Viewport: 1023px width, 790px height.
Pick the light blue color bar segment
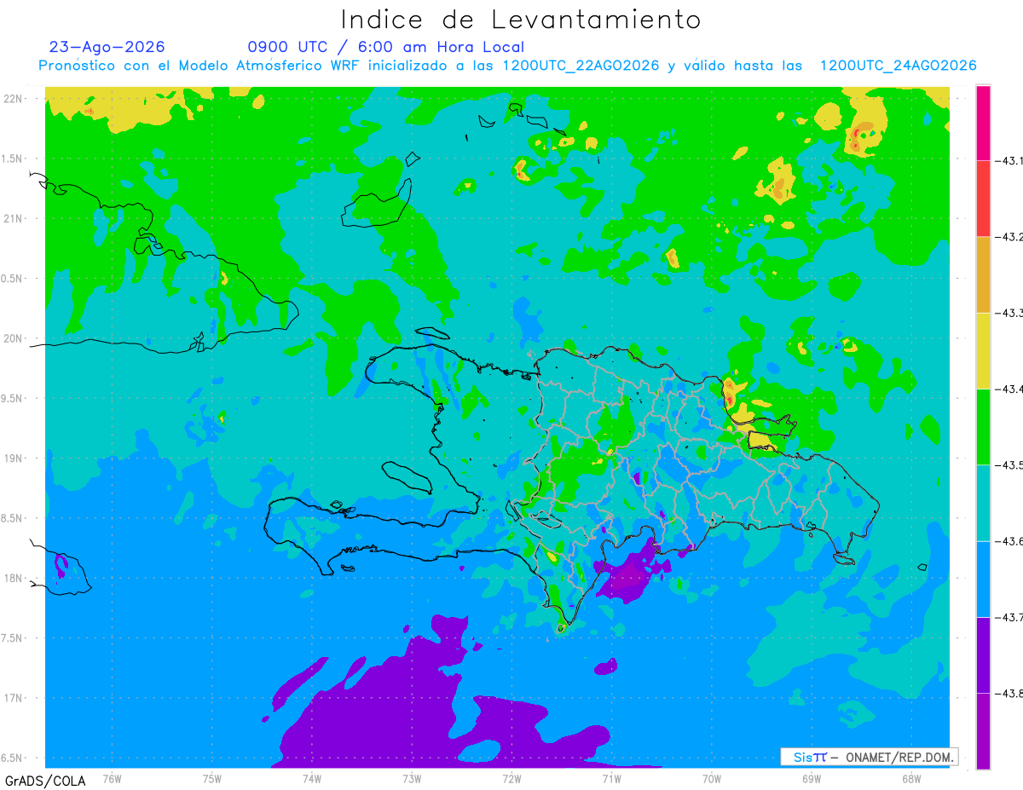point(983,579)
